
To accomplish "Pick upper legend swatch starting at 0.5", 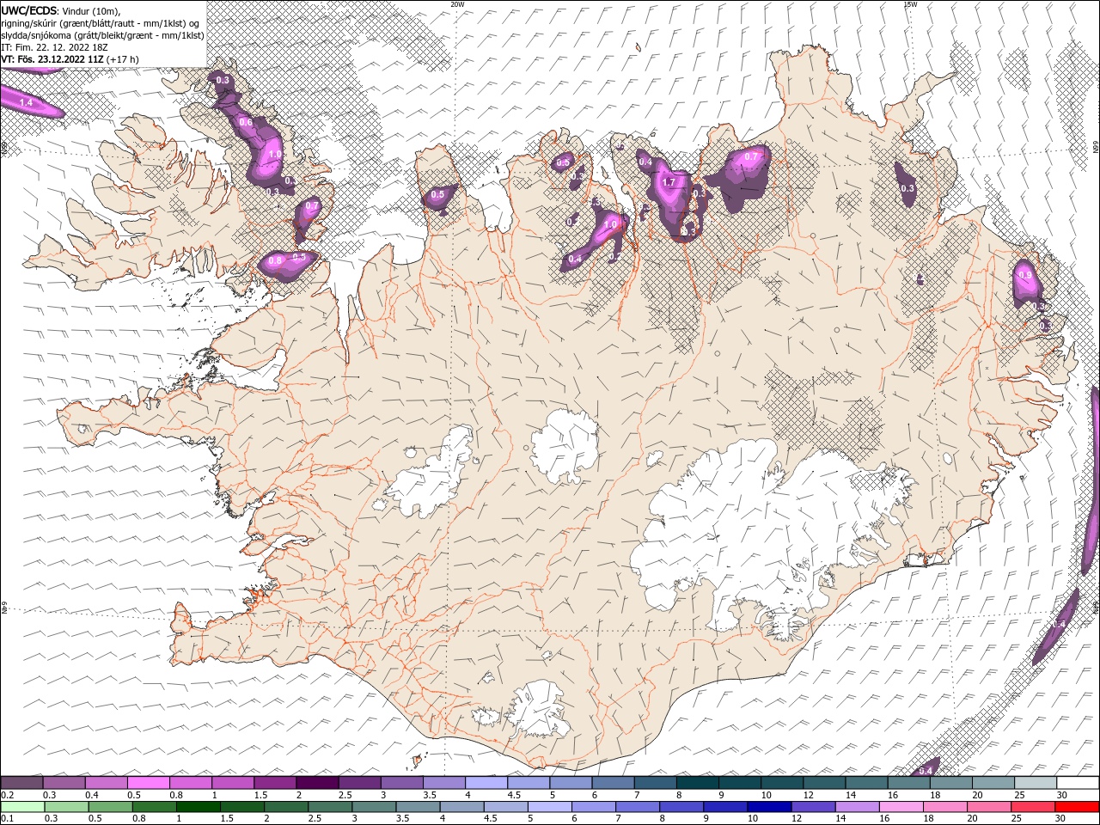I will click(x=149, y=783).
